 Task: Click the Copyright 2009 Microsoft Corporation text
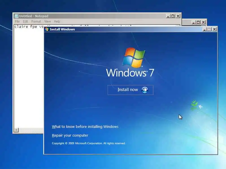coord(89,143)
